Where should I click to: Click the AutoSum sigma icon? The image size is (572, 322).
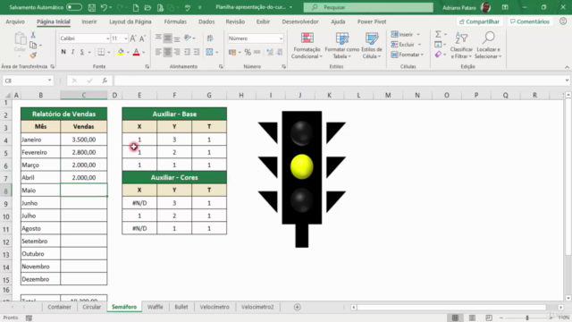pyautogui.click(x=438, y=34)
